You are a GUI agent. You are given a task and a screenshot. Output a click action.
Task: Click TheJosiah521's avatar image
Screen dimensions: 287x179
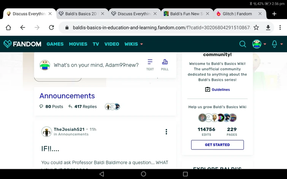46,132
